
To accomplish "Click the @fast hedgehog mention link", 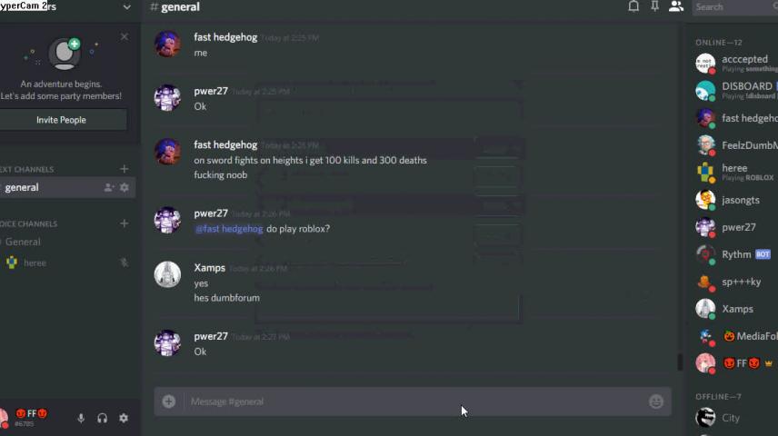I will [229, 229].
